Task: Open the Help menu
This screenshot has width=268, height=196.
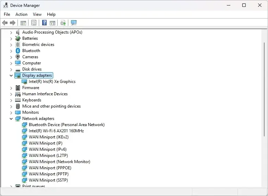Action: 51,14
